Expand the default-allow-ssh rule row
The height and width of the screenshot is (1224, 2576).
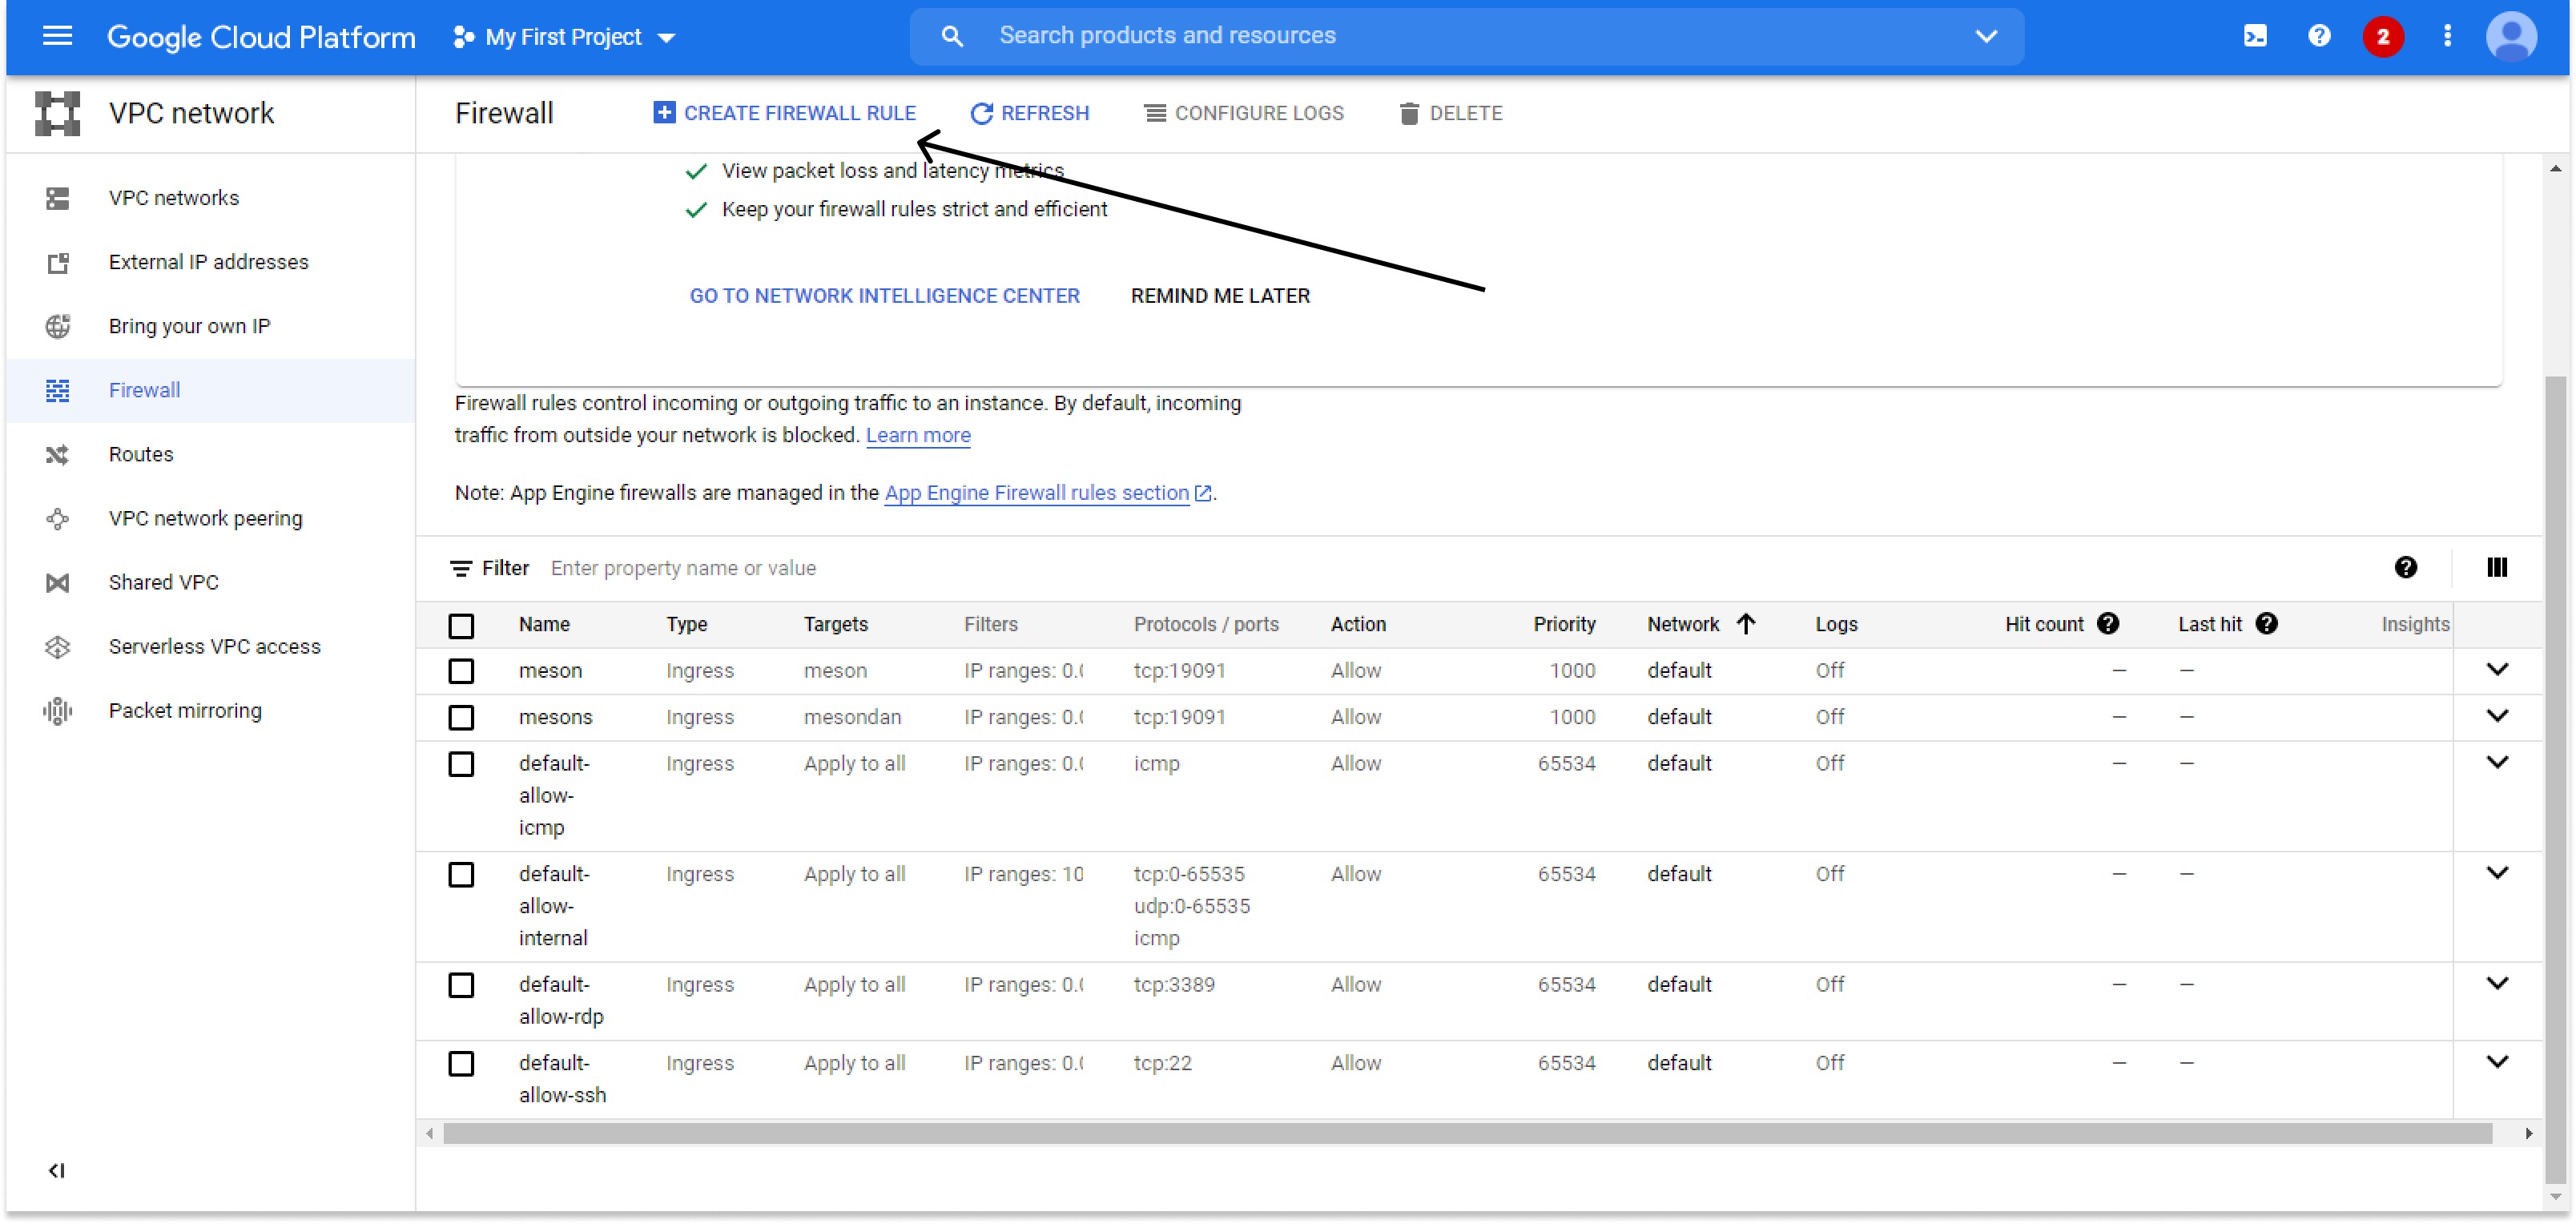tap(2497, 1062)
